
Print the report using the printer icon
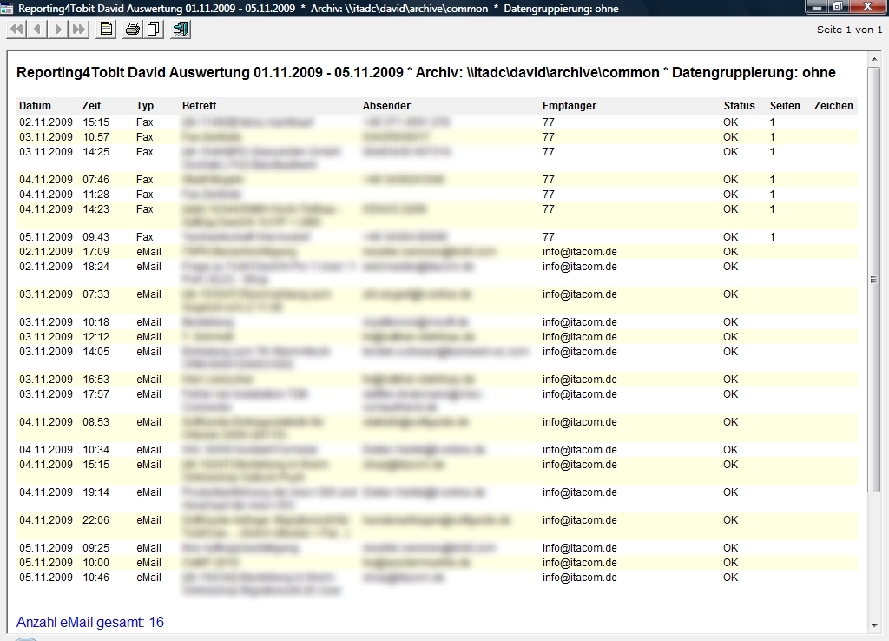point(132,29)
